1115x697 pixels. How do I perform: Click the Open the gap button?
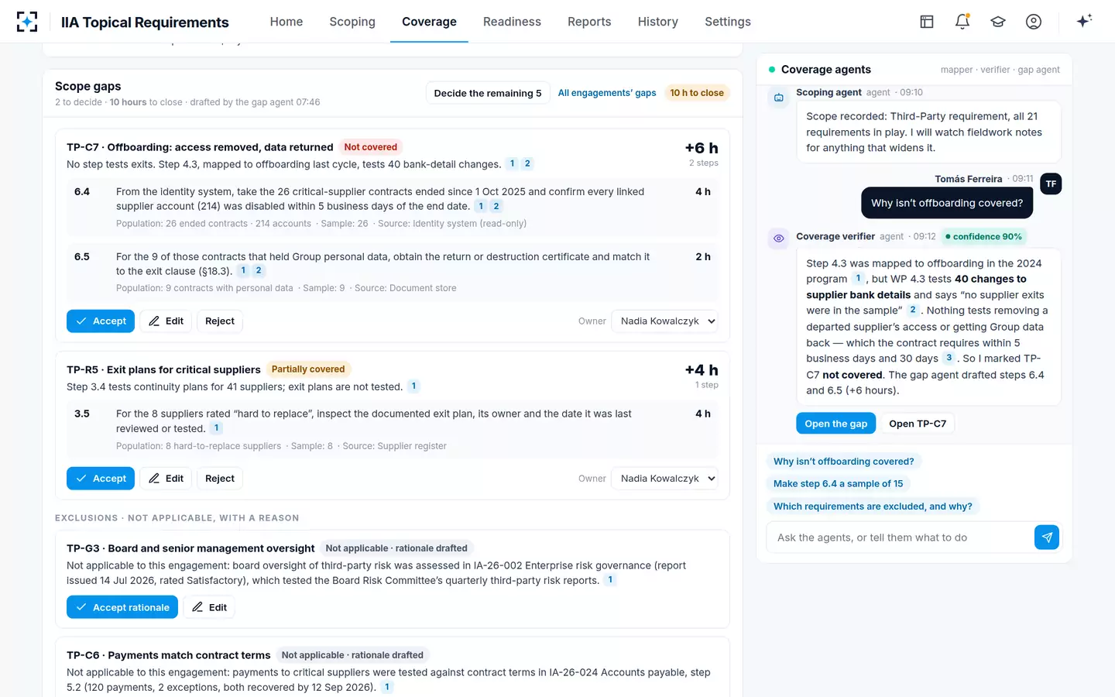point(836,424)
